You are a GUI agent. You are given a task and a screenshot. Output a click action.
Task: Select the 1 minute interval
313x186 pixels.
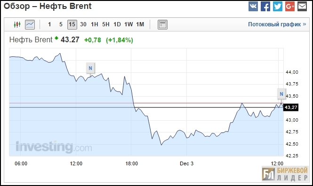(49, 24)
